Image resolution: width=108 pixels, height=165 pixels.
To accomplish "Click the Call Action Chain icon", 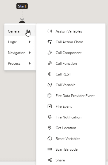I will coord(50,42).
